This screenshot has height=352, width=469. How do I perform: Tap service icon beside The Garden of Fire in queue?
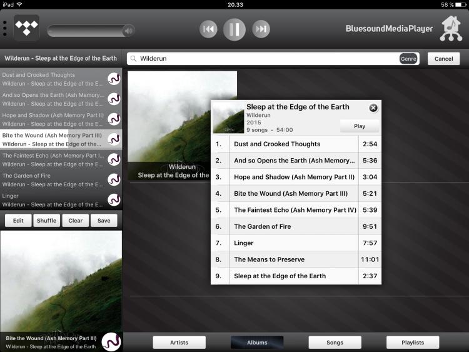(114, 179)
